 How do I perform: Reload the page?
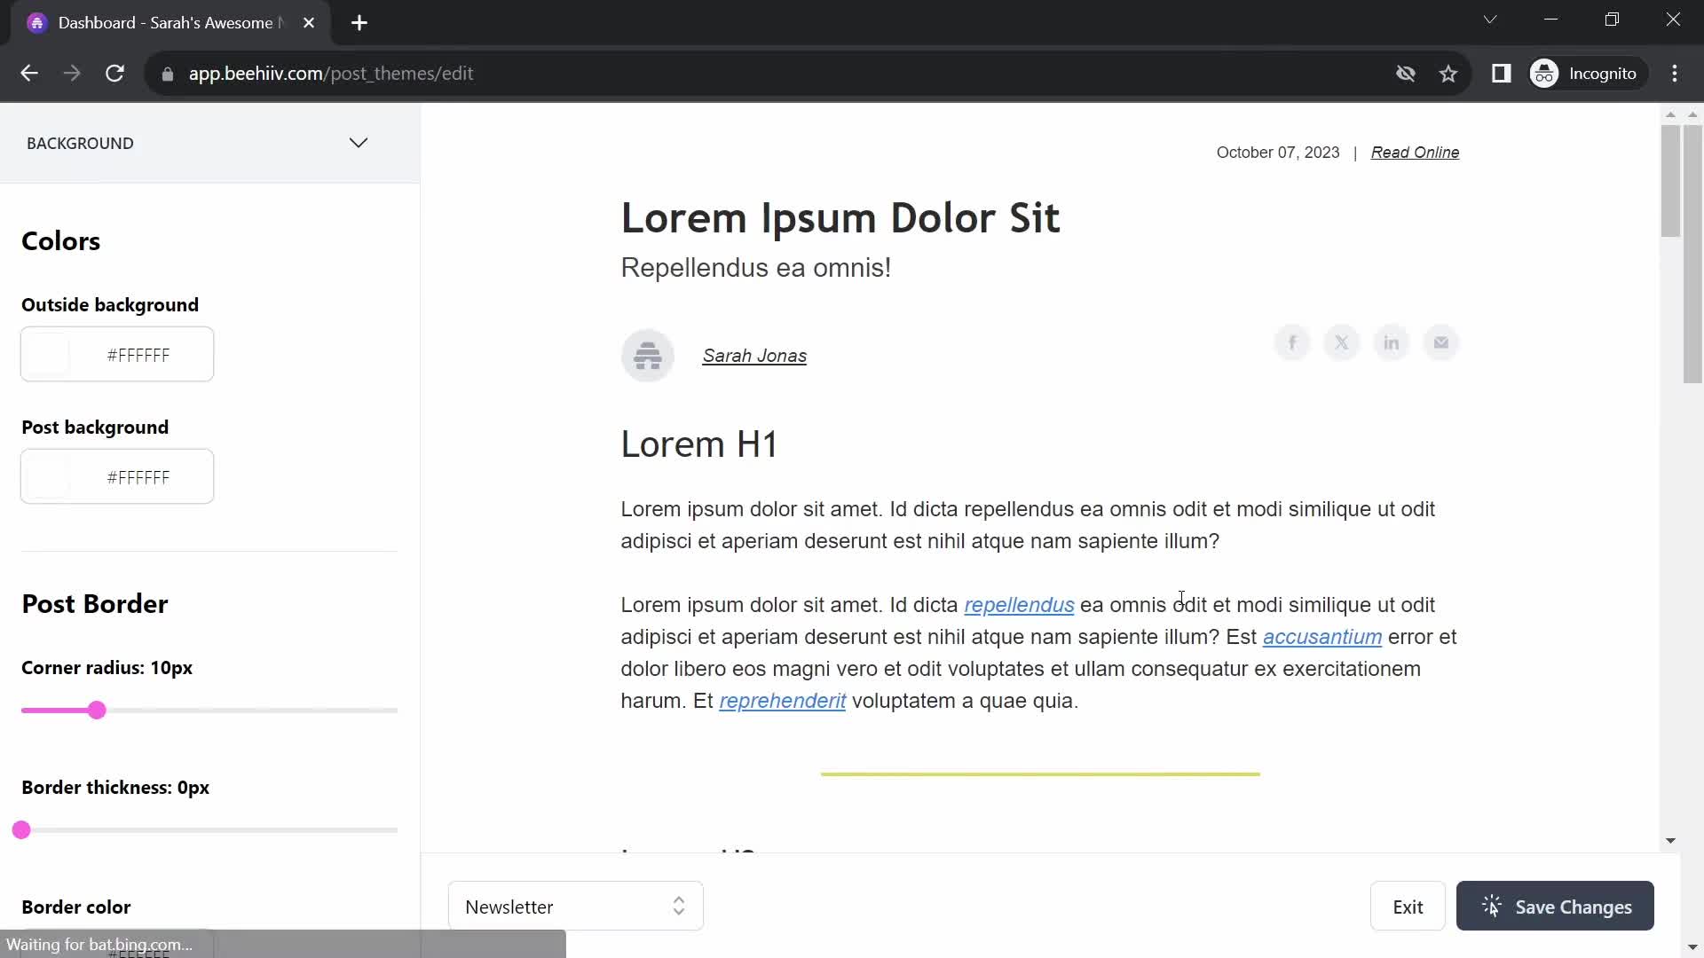click(114, 74)
